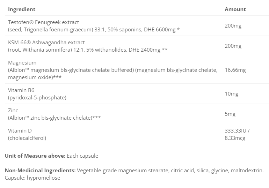Image resolution: width=269 pixels, height=188 pixels.
Task: Click the 'Unit of Measure above:' label
Action: (x=35, y=156)
